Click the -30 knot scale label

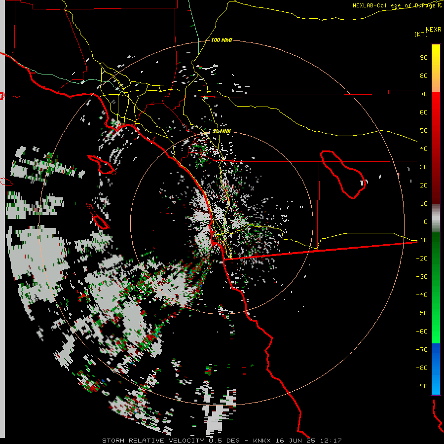[x=422, y=277]
